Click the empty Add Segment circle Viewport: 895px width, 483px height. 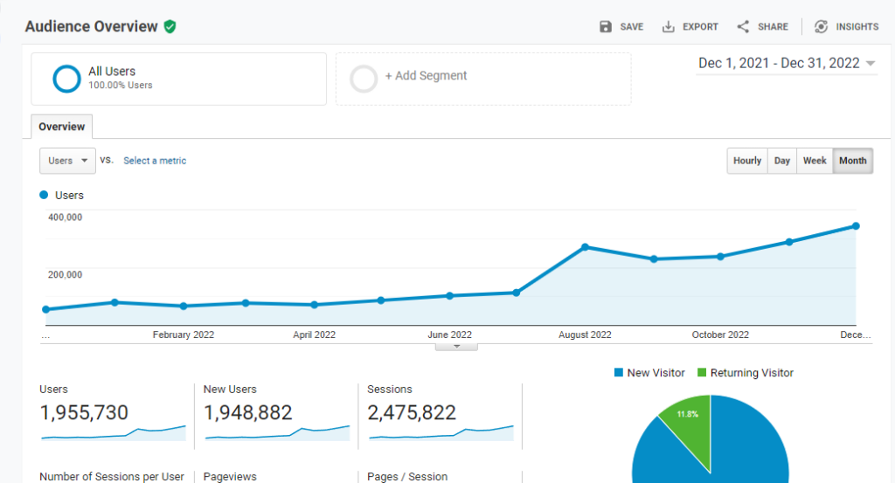point(364,79)
